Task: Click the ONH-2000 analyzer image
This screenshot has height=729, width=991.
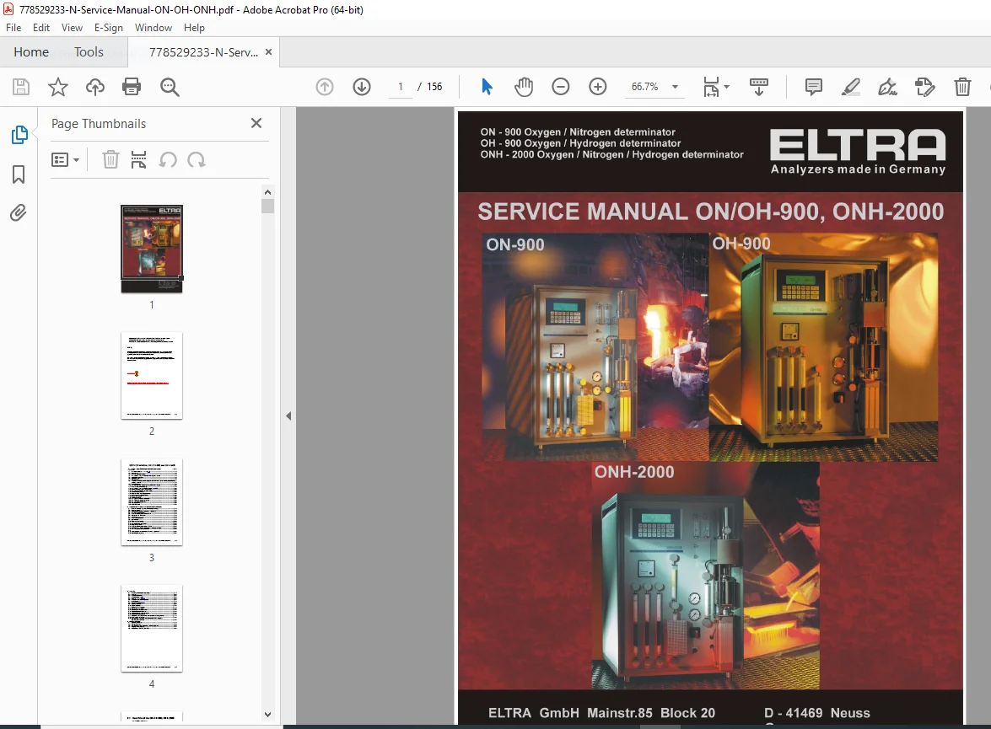Action: (705, 576)
